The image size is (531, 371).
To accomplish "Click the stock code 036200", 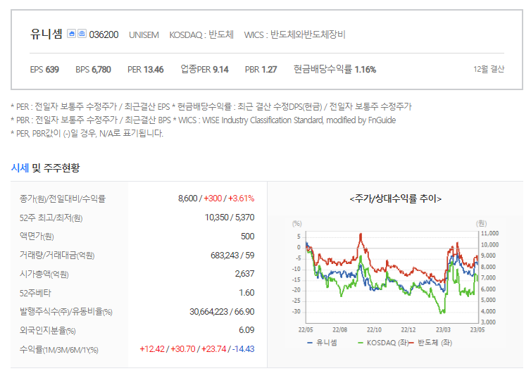I will coord(104,34).
